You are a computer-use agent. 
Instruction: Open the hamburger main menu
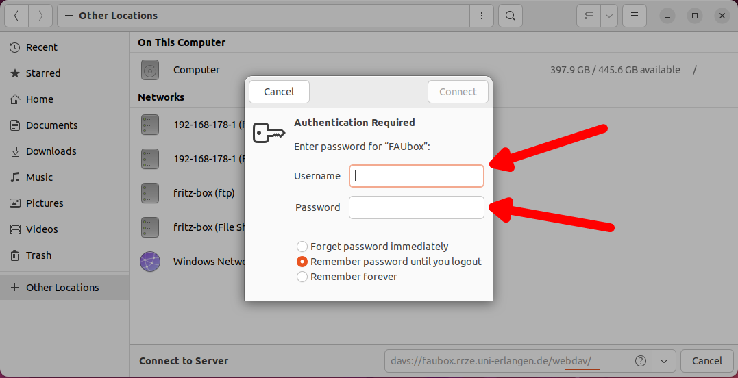pos(635,16)
